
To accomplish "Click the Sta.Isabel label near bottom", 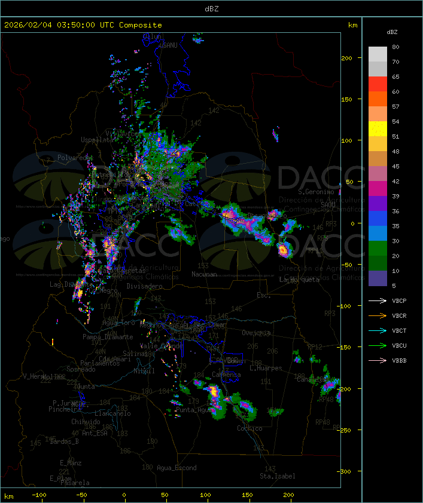I will [278, 476].
